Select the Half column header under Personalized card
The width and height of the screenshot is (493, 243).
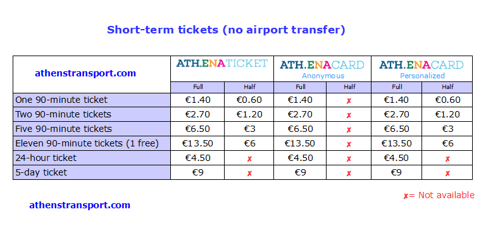click(x=447, y=87)
